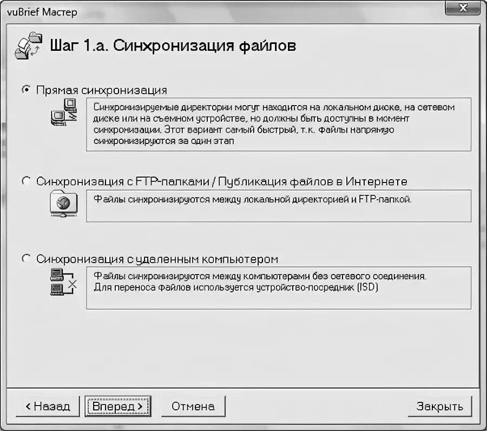Close the vuBrief Мастер window
487x431 pixels.
coord(463,8)
